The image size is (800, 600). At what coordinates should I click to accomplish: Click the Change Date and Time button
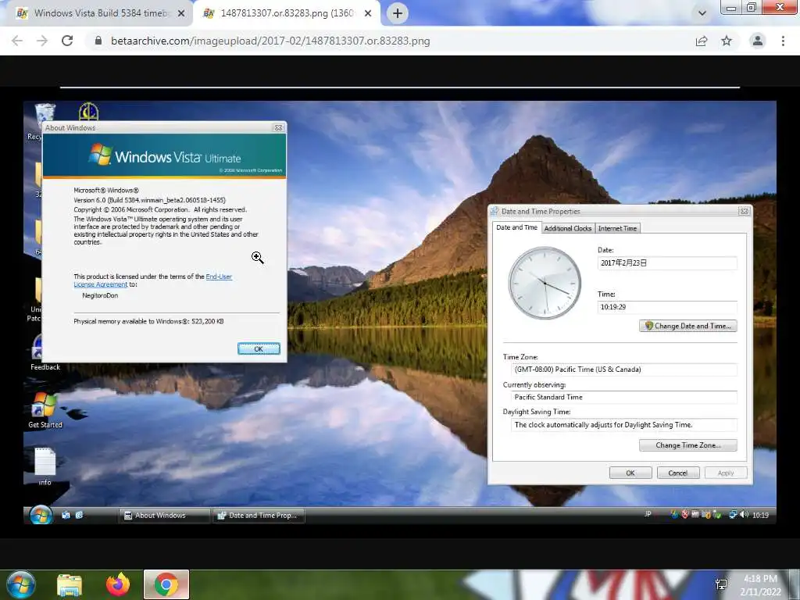coord(687,326)
